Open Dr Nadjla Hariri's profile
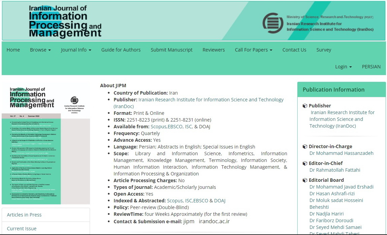This screenshot has width=387, height=235. coord(327,214)
